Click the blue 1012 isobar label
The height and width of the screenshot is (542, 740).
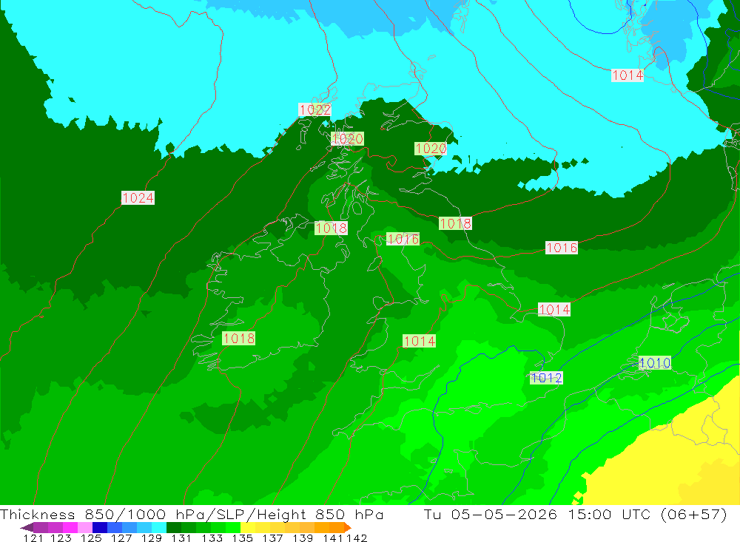point(546,378)
